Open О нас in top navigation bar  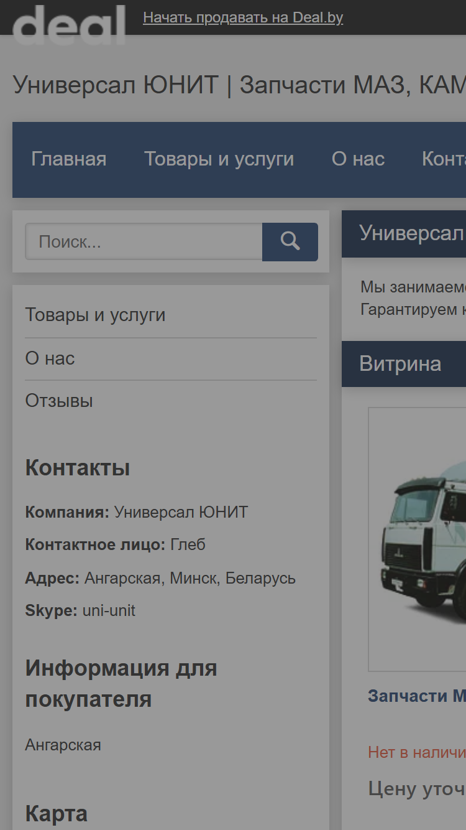coord(359,159)
